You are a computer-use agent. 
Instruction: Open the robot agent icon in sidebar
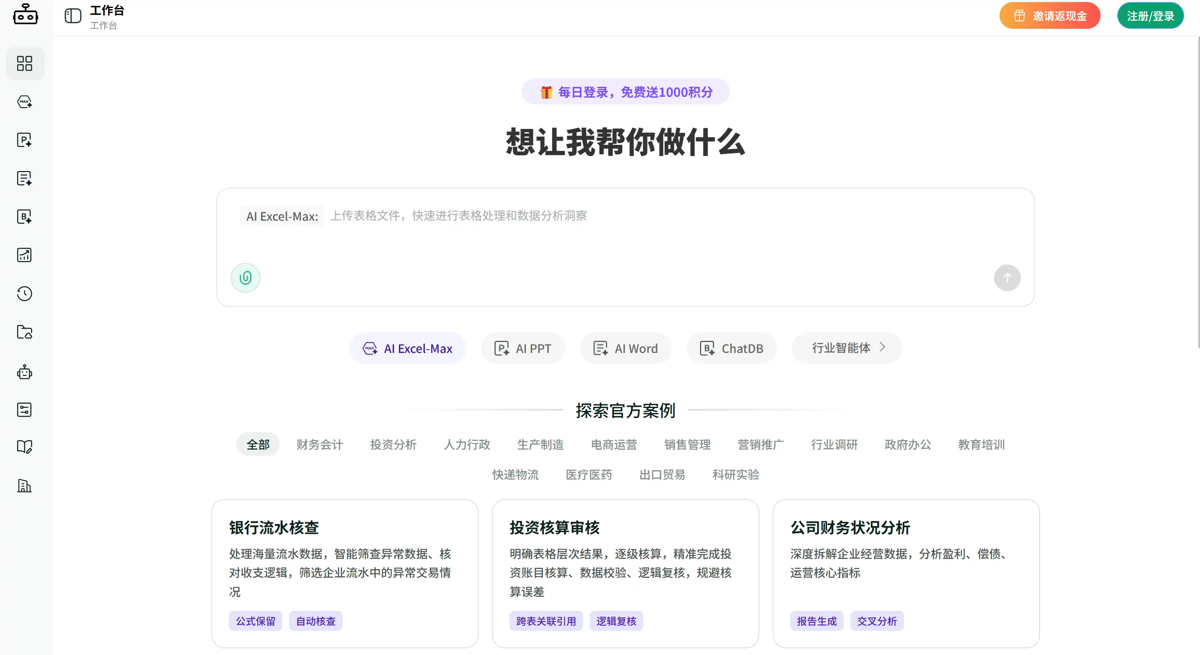pyautogui.click(x=25, y=372)
